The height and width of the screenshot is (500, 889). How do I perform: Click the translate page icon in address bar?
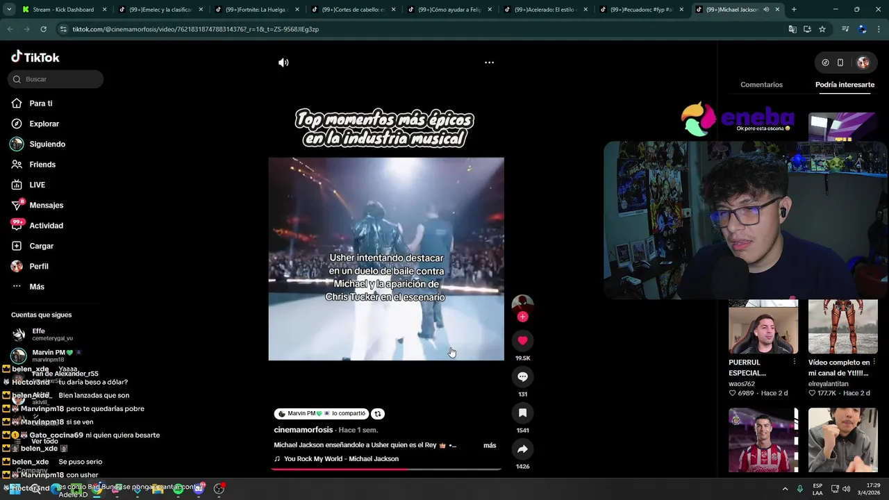point(792,29)
